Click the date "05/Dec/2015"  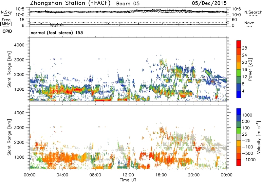click(x=209, y=3)
